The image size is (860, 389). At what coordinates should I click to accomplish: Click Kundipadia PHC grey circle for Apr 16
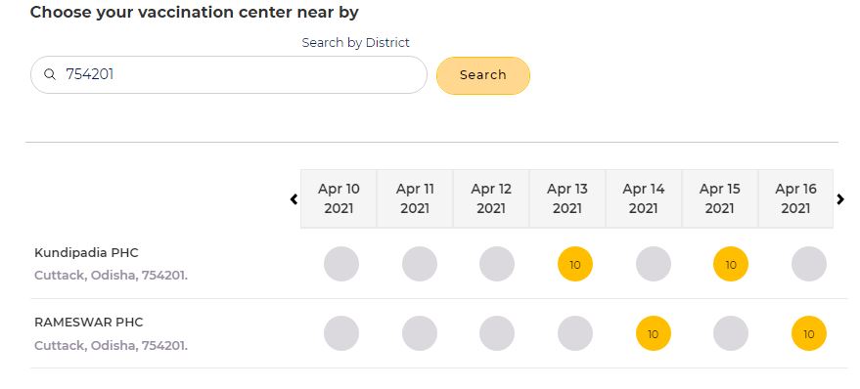click(x=808, y=264)
